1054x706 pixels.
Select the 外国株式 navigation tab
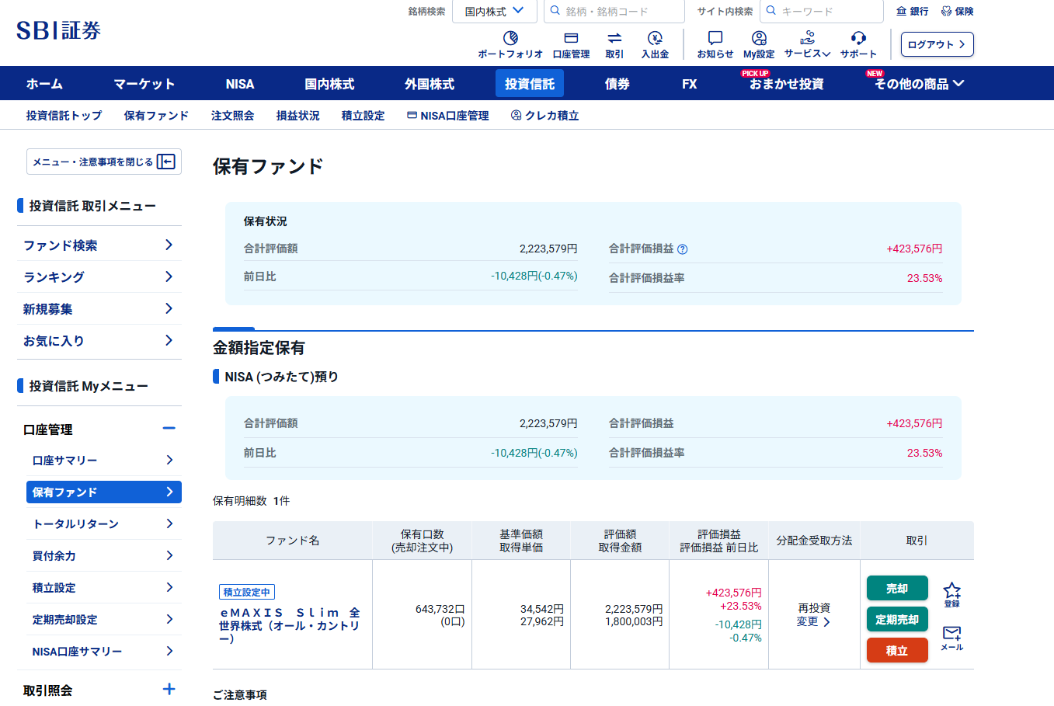coord(429,84)
